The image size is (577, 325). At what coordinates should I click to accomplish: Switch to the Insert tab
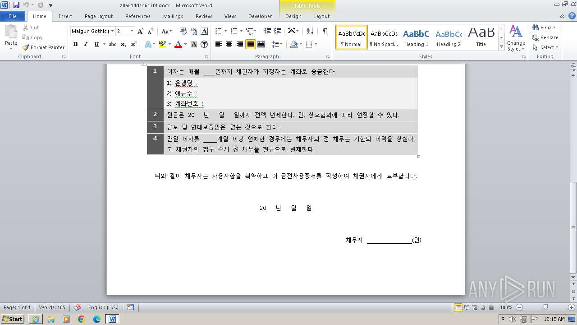65,16
